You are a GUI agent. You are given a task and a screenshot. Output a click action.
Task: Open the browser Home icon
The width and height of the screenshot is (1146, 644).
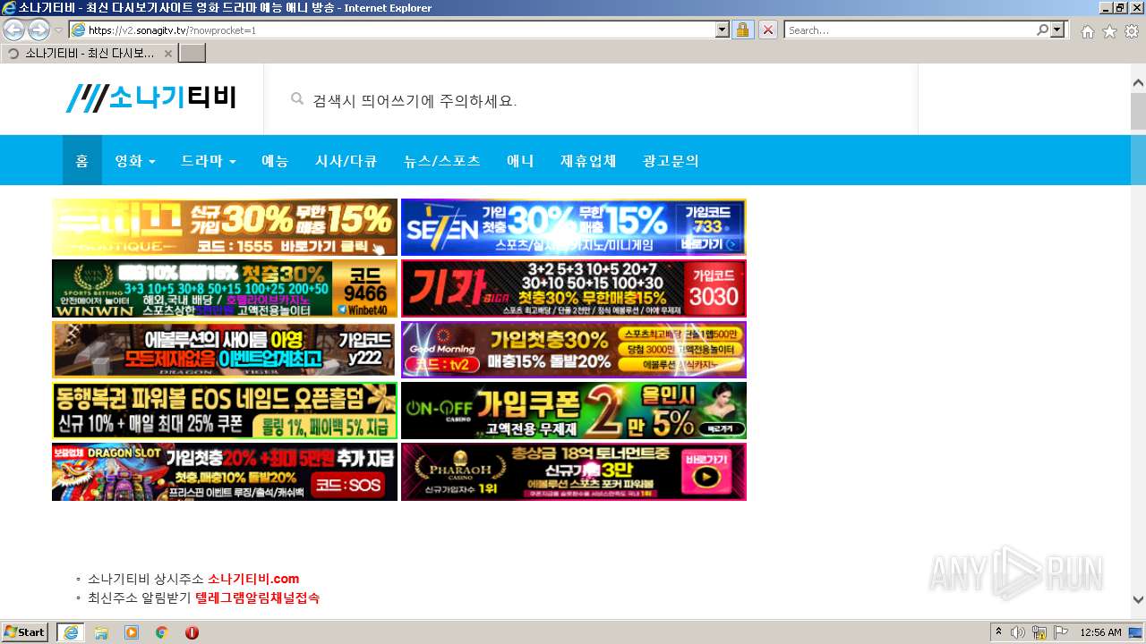pyautogui.click(x=1087, y=31)
